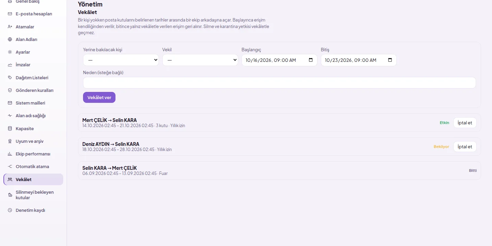
Task: Navigate to Denetim kaydı
Action: tap(33, 210)
